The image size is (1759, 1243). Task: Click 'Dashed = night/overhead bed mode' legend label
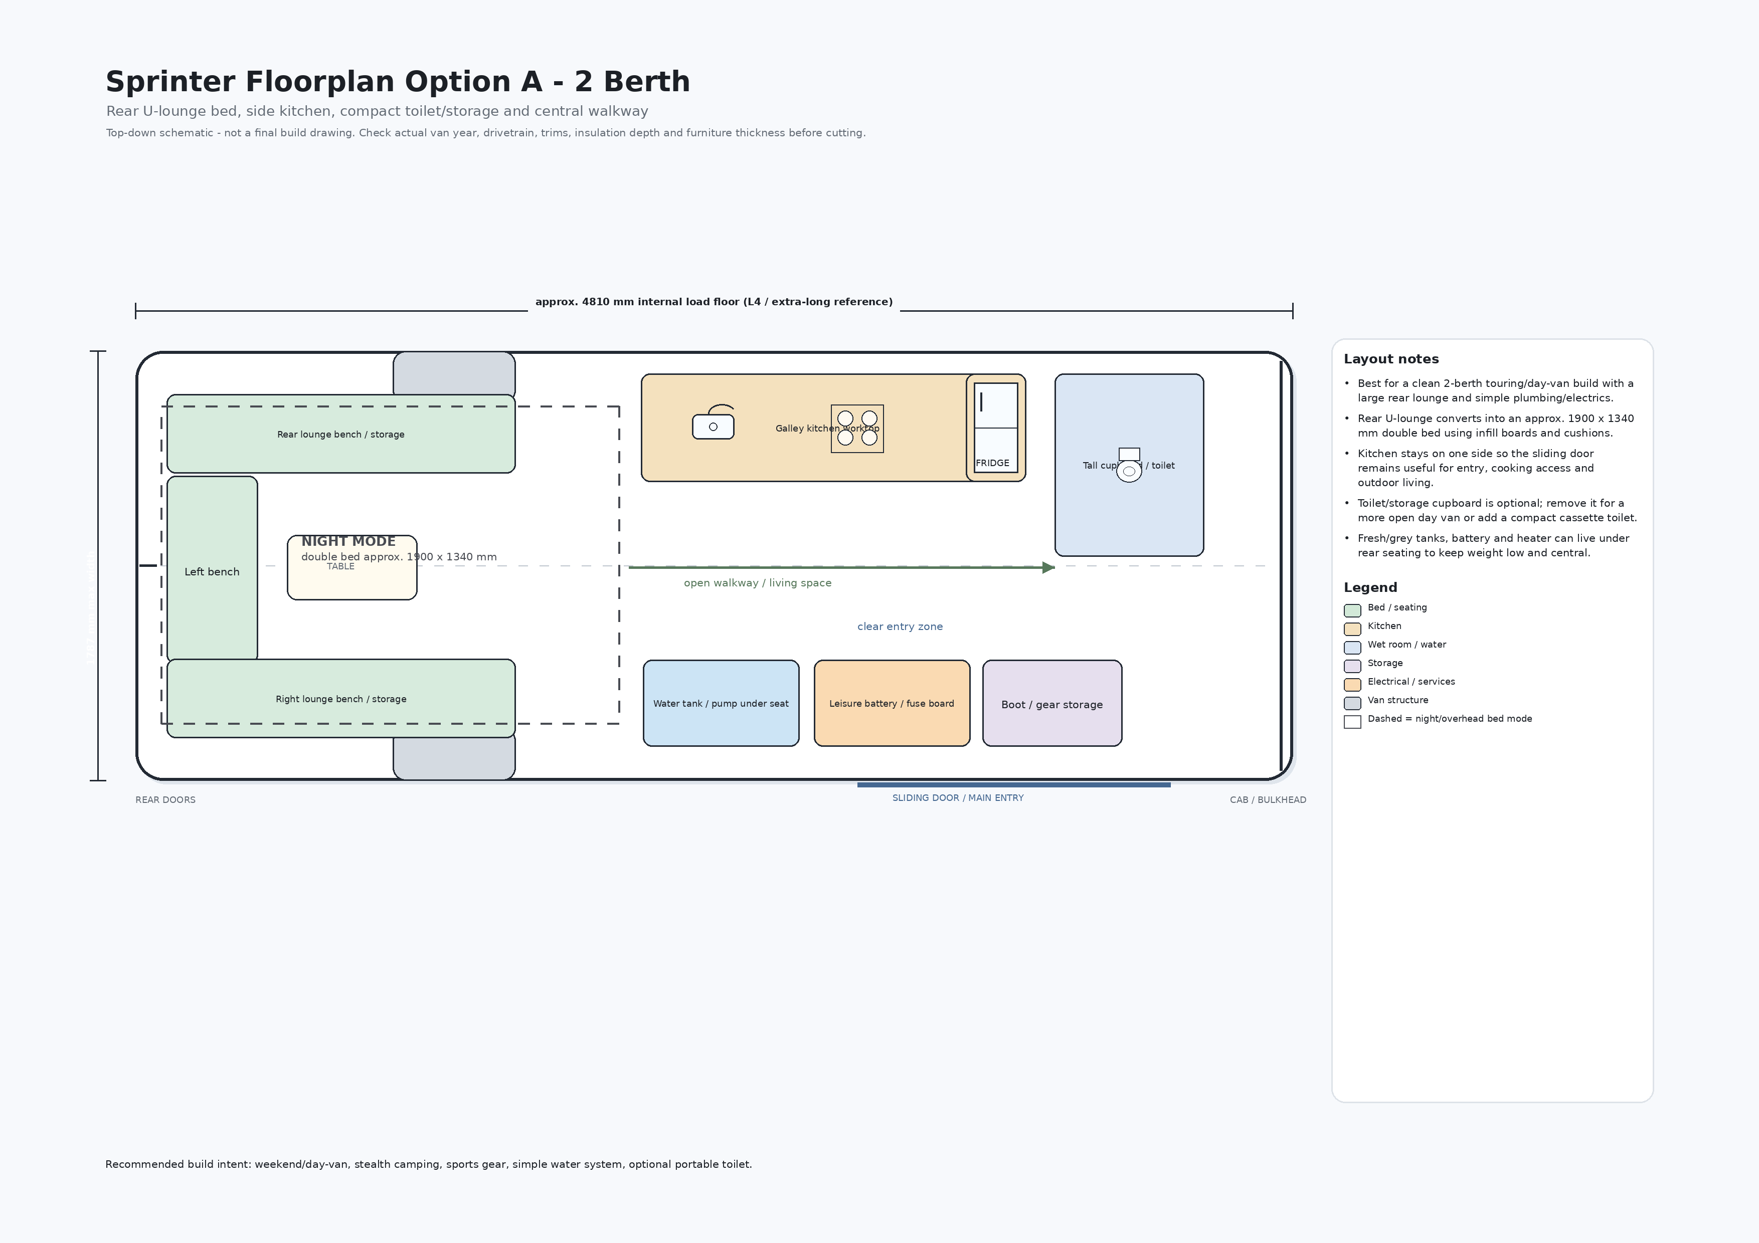pos(1450,718)
